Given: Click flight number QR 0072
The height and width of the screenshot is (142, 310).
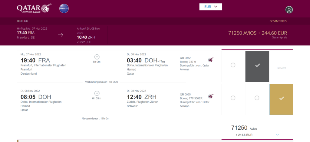Looking at the screenshot, I should tap(185, 58).
